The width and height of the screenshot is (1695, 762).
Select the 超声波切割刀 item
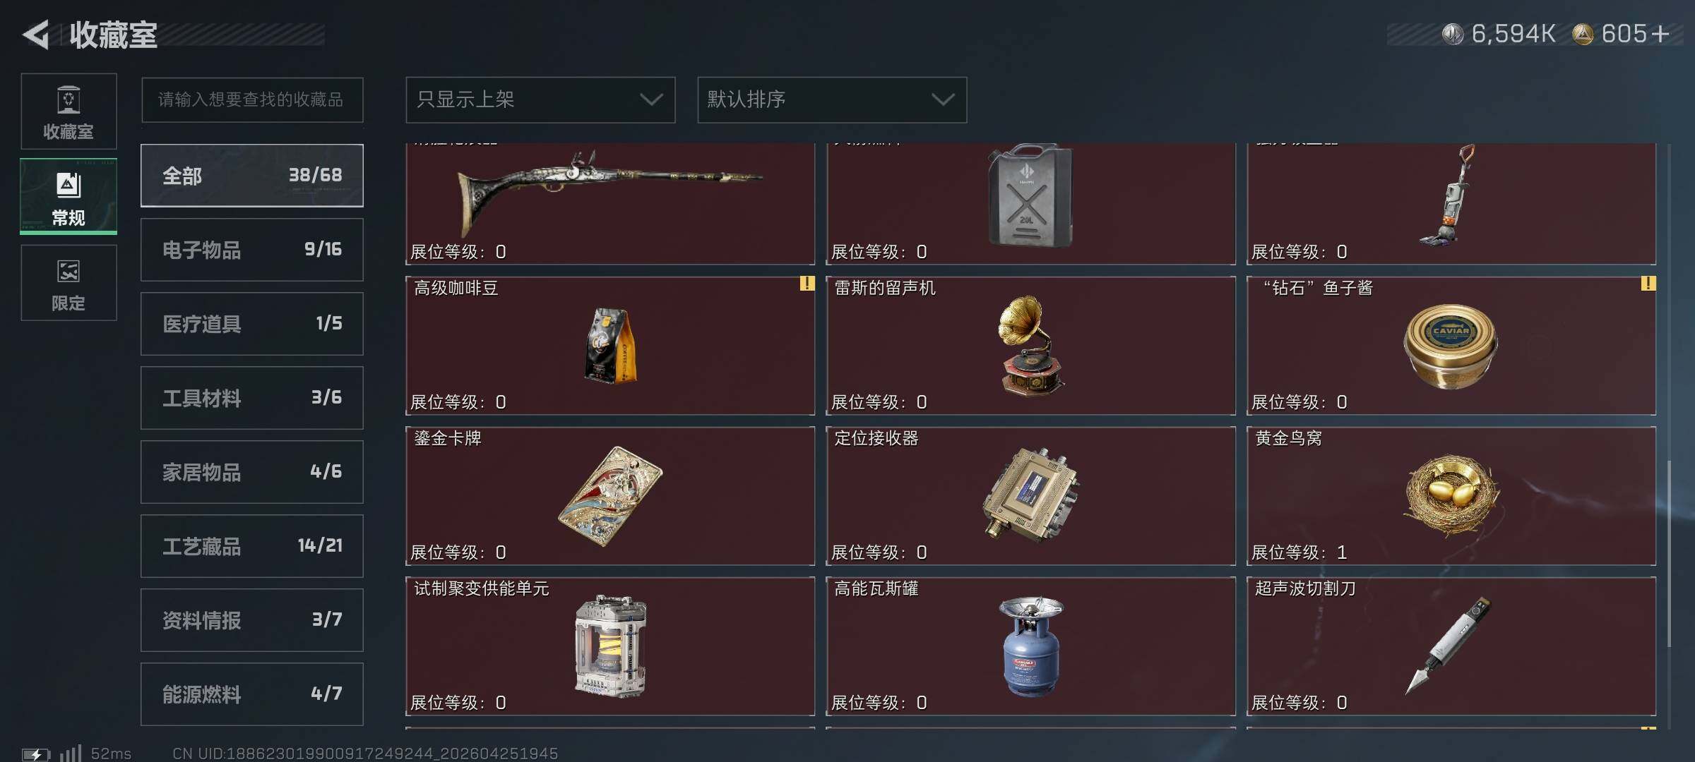tap(1451, 646)
